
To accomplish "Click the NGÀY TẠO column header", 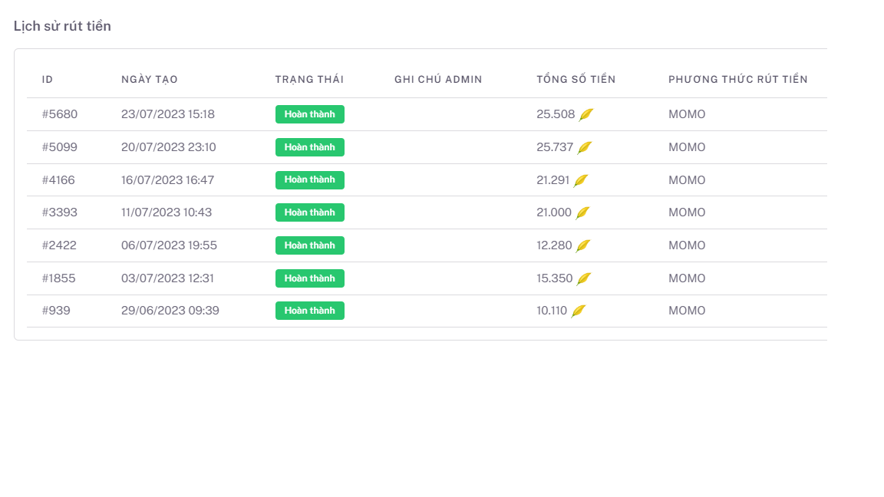I will point(150,79).
